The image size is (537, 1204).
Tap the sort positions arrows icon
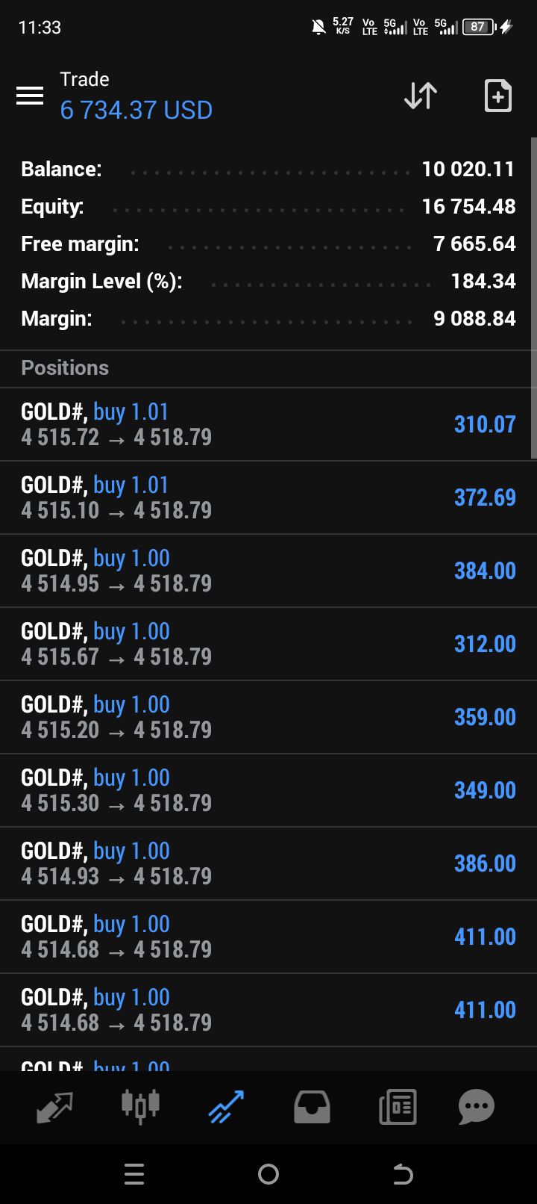(421, 96)
